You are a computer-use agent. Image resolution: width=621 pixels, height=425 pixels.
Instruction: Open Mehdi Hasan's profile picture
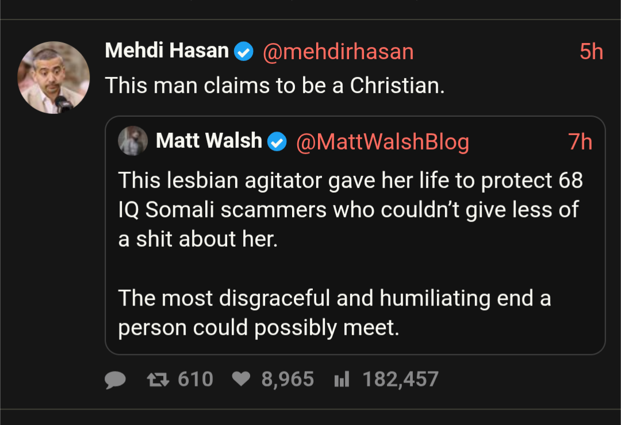tap(53, 77)
